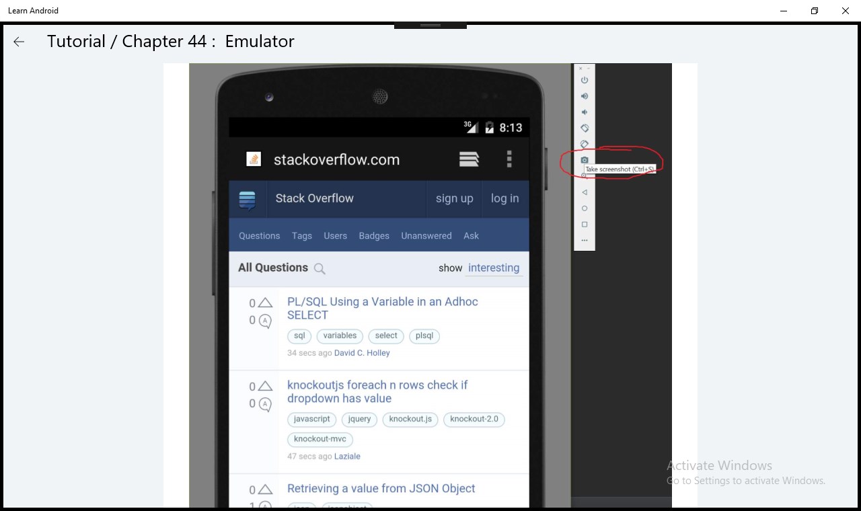Click the 'Tutorial / Chapter 44 : Emulator' title
Image resolution: width=861 pixels, height=511 pixels.
pos(171,42)
